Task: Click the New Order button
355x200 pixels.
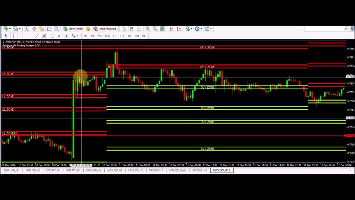Action: point(73,29)
